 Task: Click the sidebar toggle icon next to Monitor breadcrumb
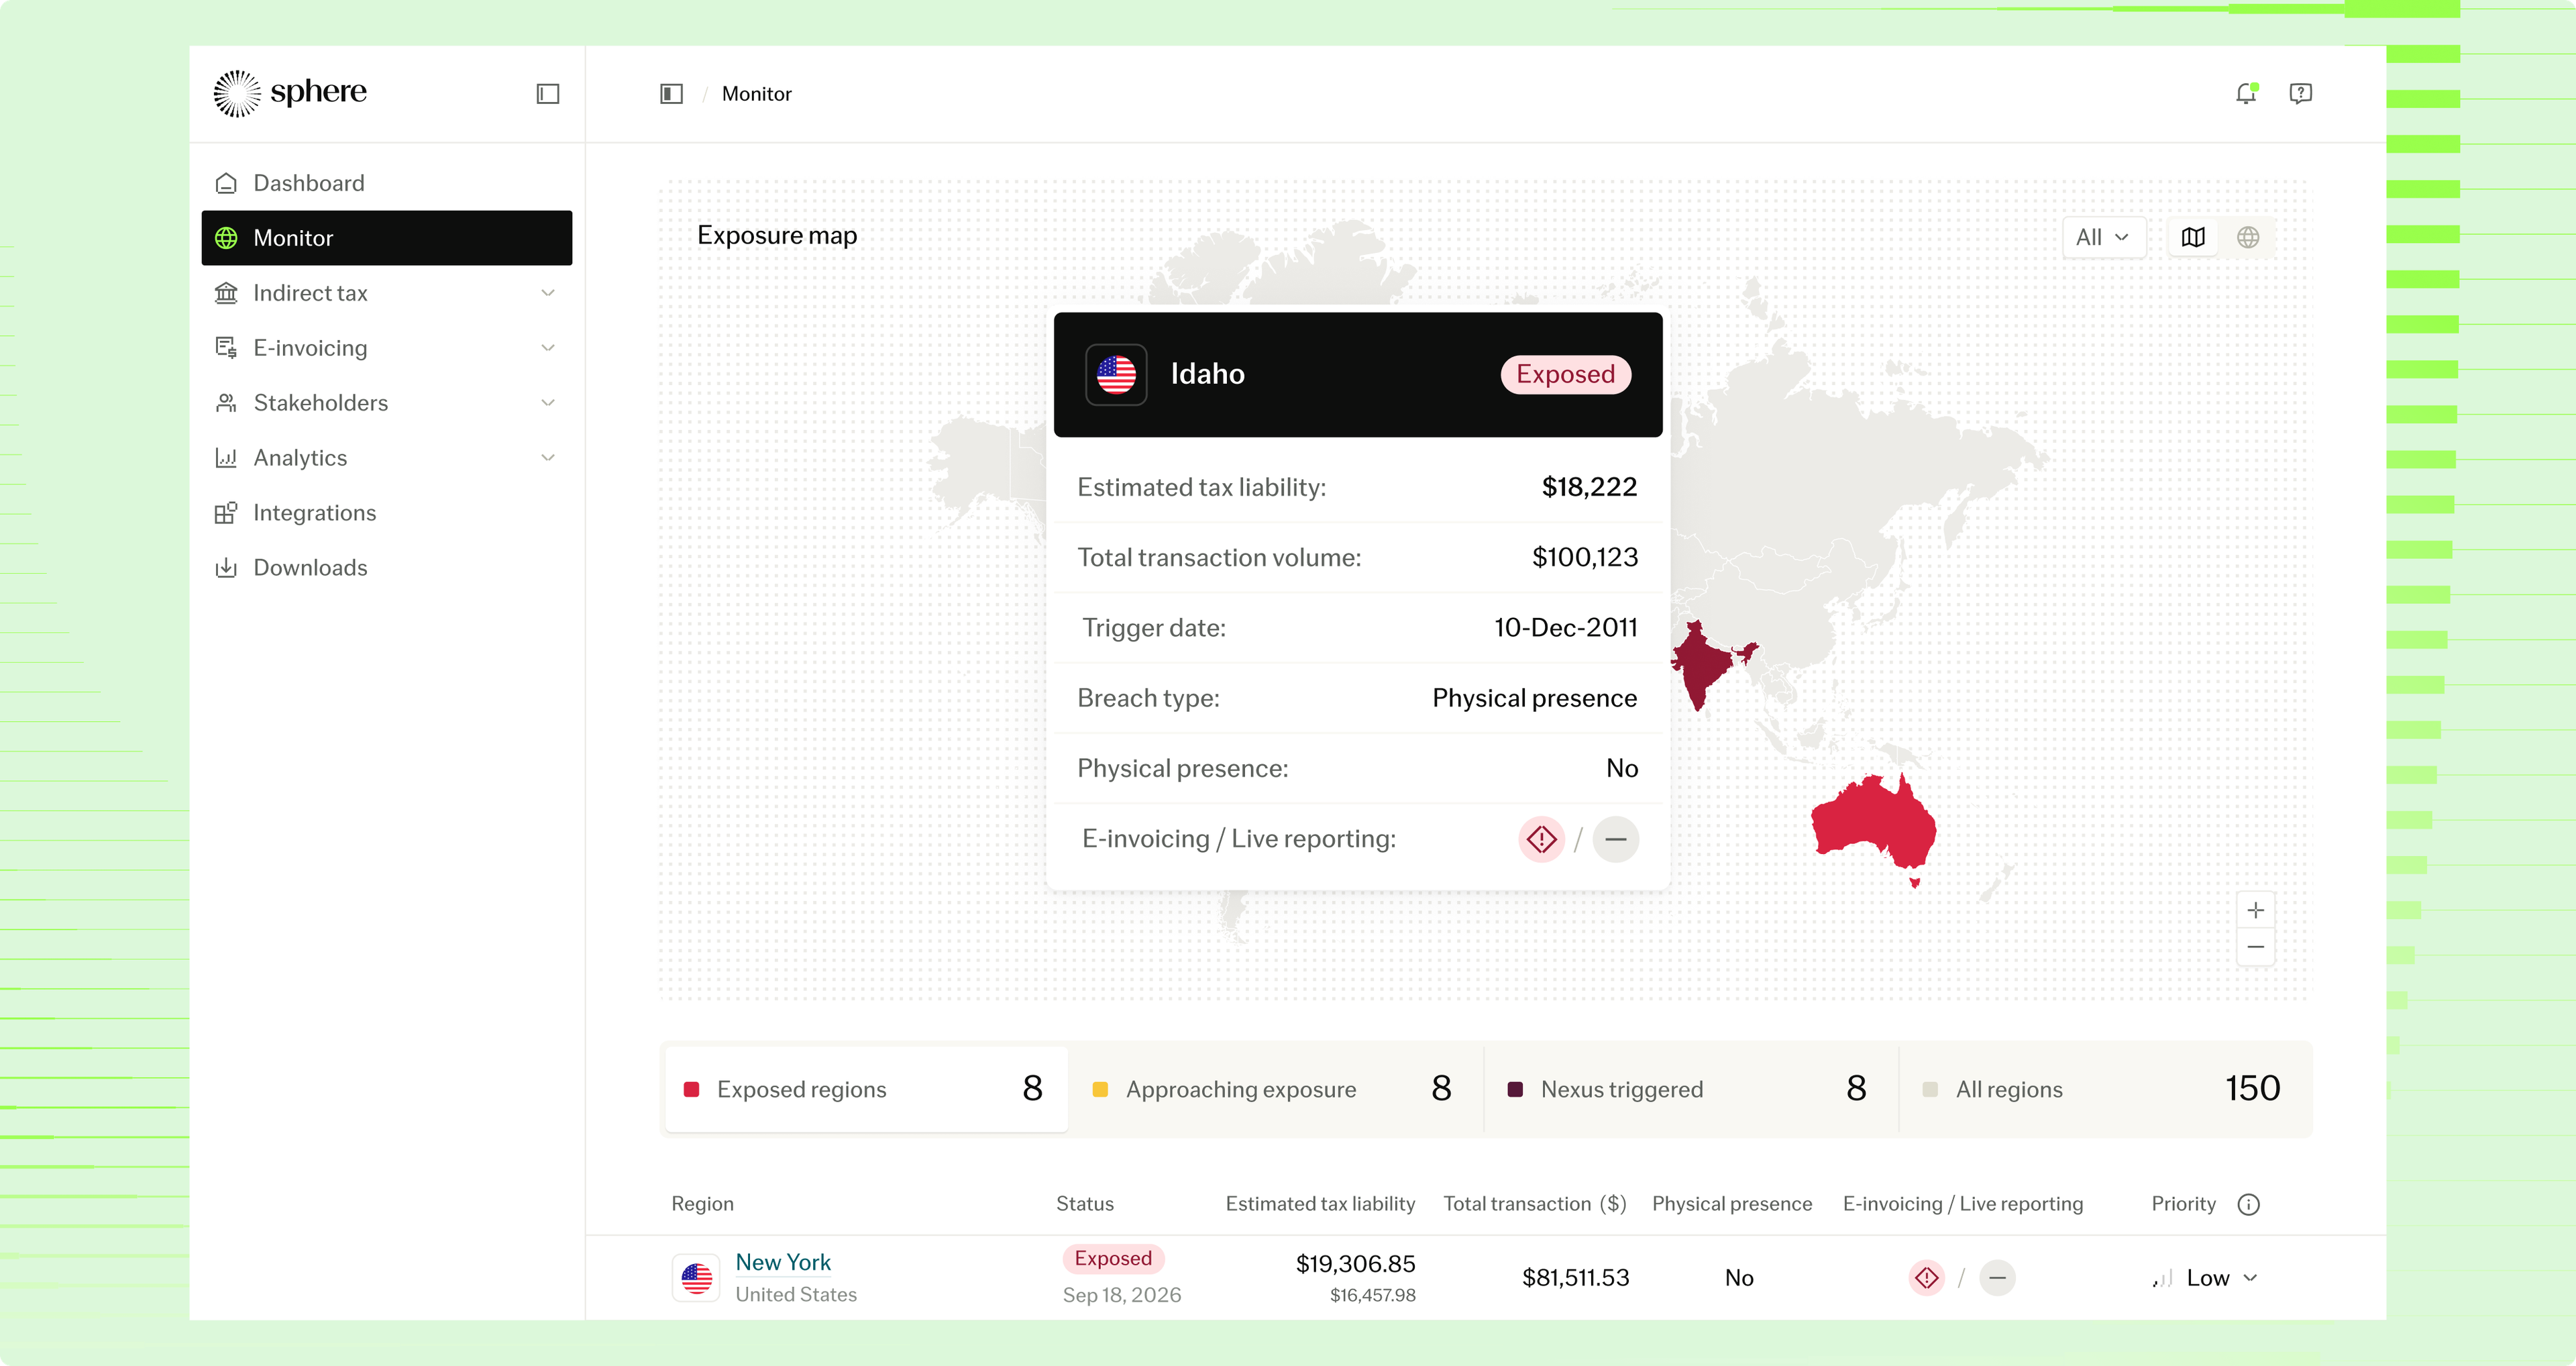(x=671, y=93)
